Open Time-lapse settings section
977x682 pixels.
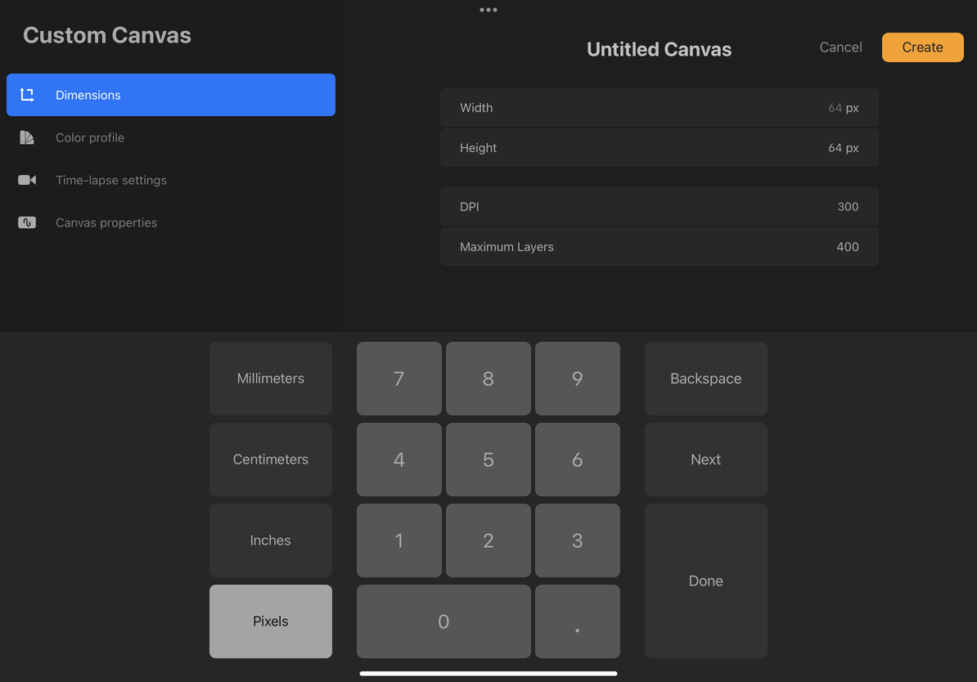171,180
